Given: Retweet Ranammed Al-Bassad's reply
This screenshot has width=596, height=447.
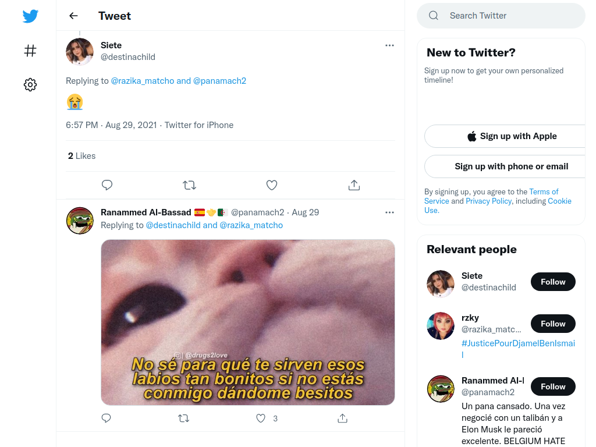Looking at the screenshot, I should coord(183,418).
